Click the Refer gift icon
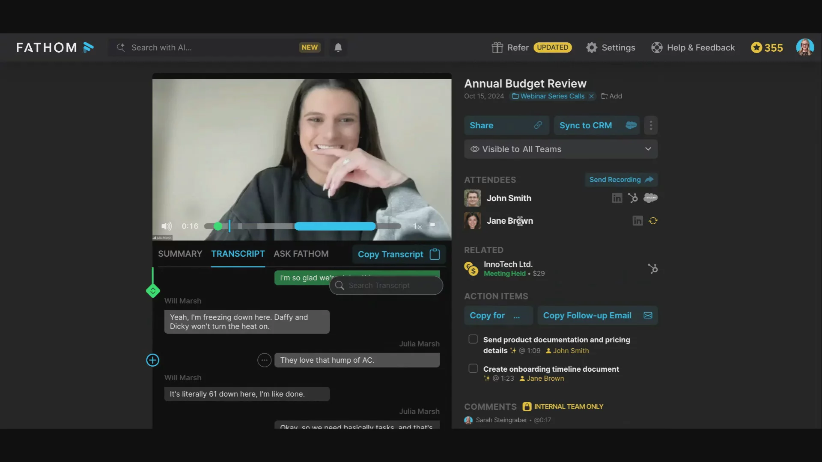Image resolution: width=822 pixels, height=462 pixels. [497, 47]
